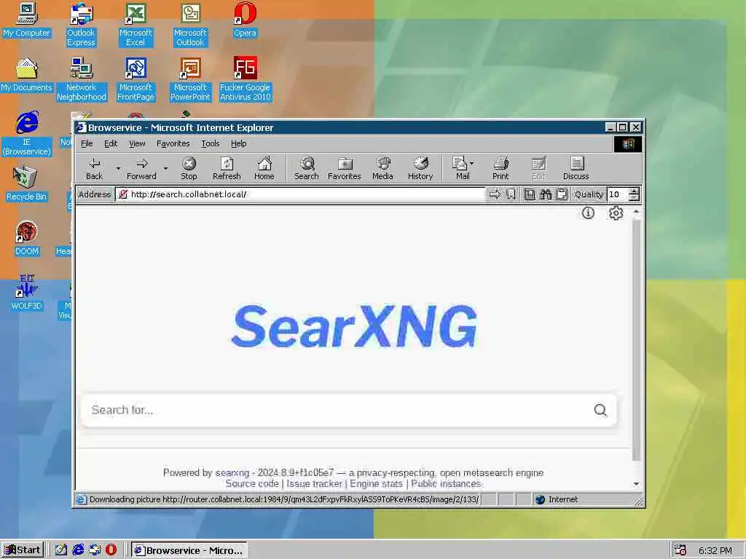Image resolution: width=746 pixels, height=559 pixels.
Task: Click the Start button
Action: [x=23, y=550]
